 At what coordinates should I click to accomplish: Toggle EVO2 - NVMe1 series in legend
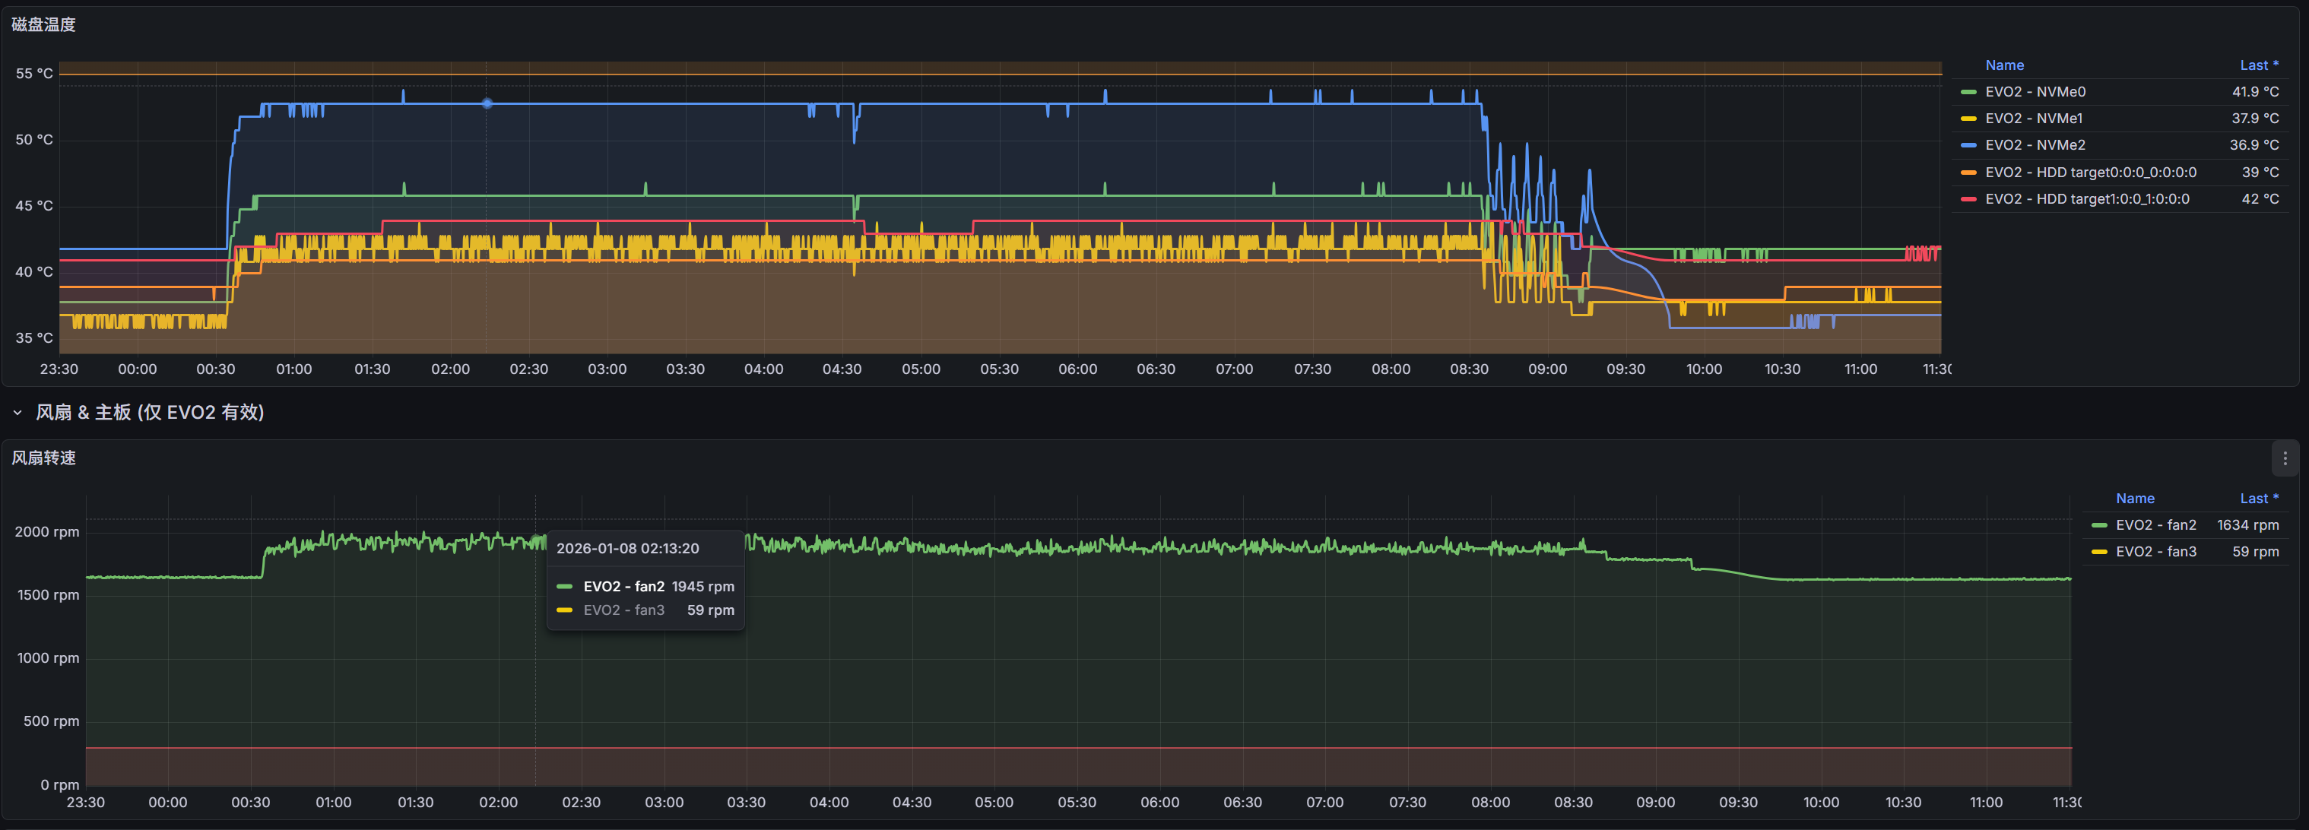click(2033, 119)
